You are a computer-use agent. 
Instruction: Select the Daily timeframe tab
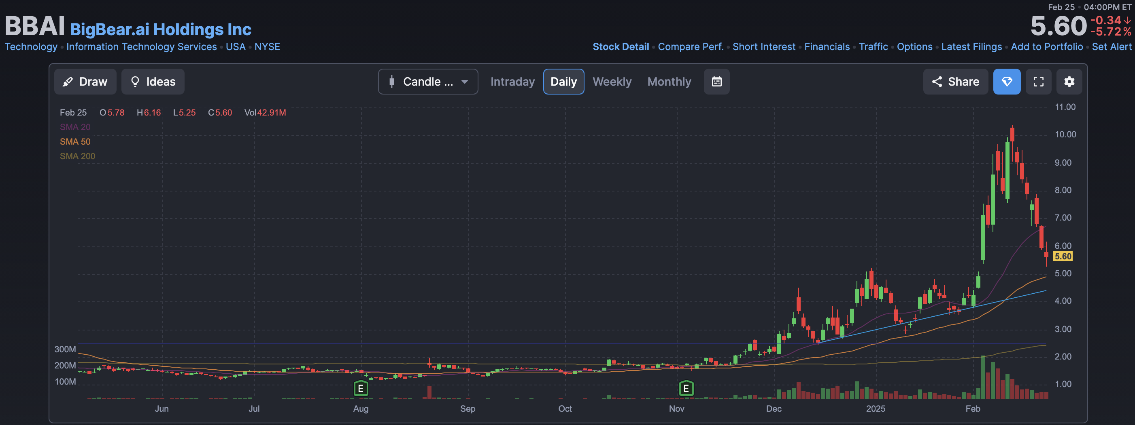tap(563, 81)
